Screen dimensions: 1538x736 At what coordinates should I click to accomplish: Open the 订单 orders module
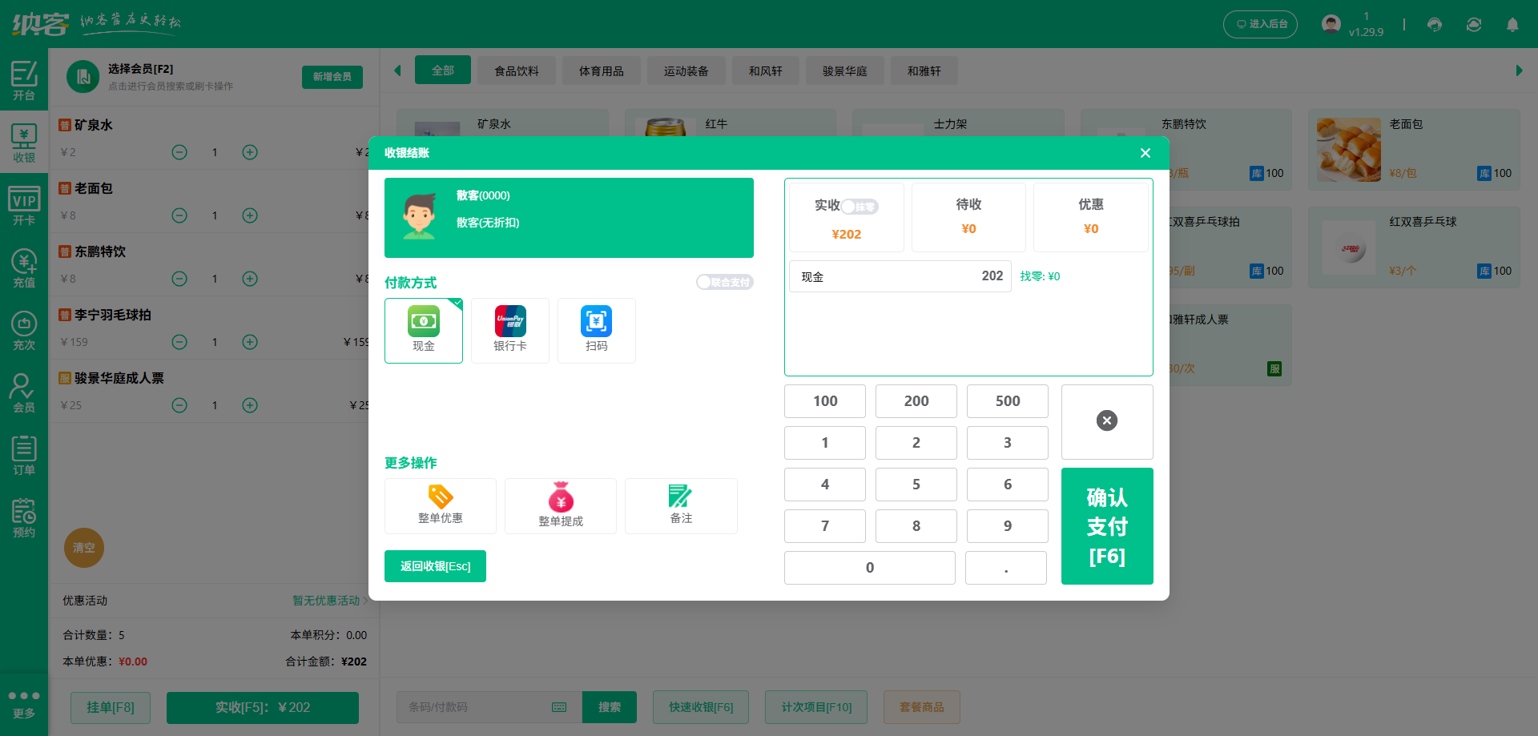(x=24, y=455)
